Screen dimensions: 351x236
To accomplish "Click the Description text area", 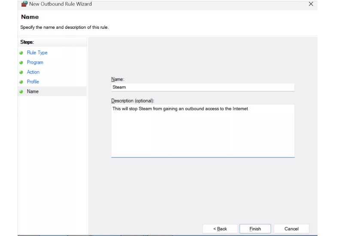I will [x=203, y=131].
